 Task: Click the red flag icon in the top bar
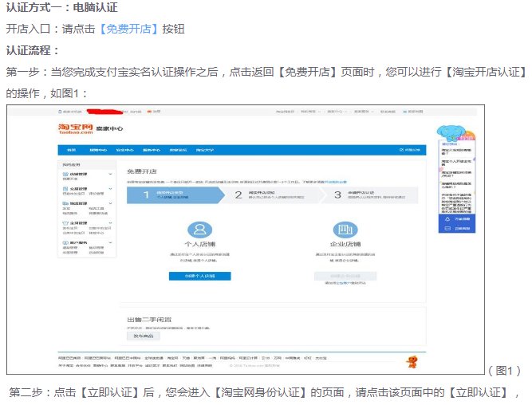[x=149, y=112]
